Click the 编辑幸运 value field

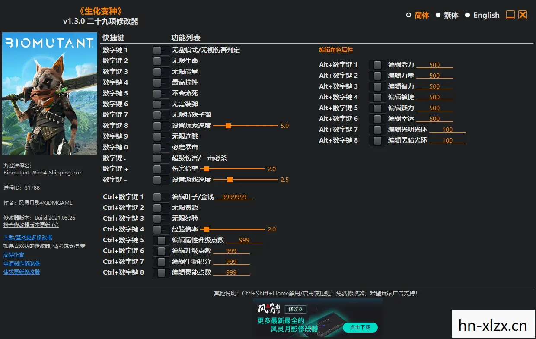pyautogui.click(x=434, y=119)
